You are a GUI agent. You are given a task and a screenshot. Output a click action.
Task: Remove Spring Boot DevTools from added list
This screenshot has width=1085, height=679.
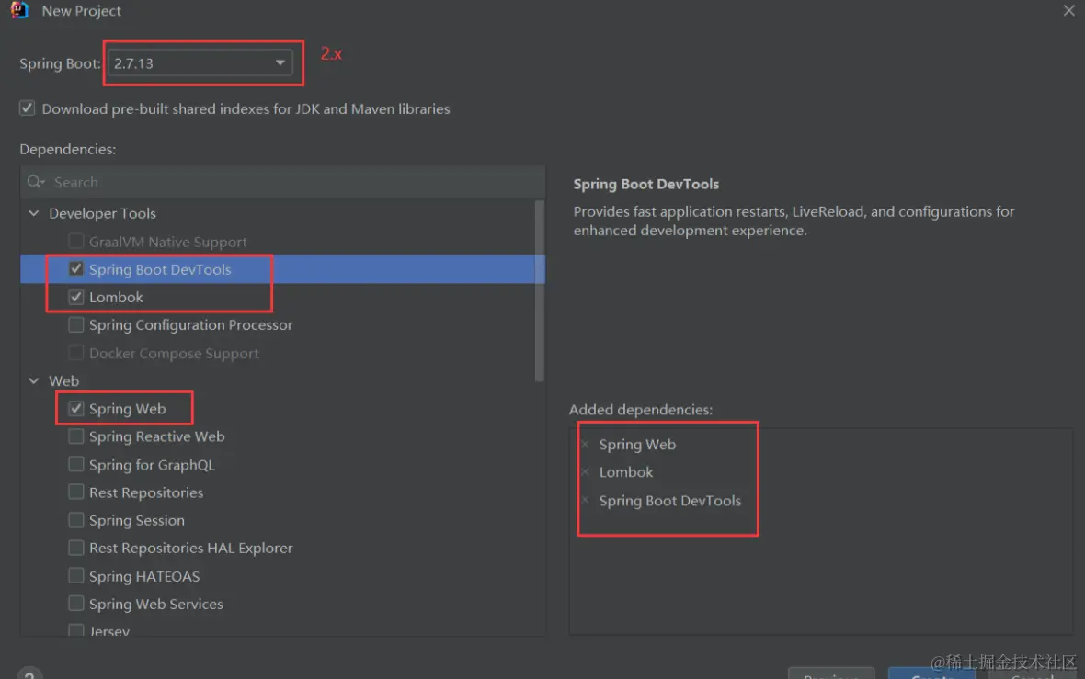point(585,501)
